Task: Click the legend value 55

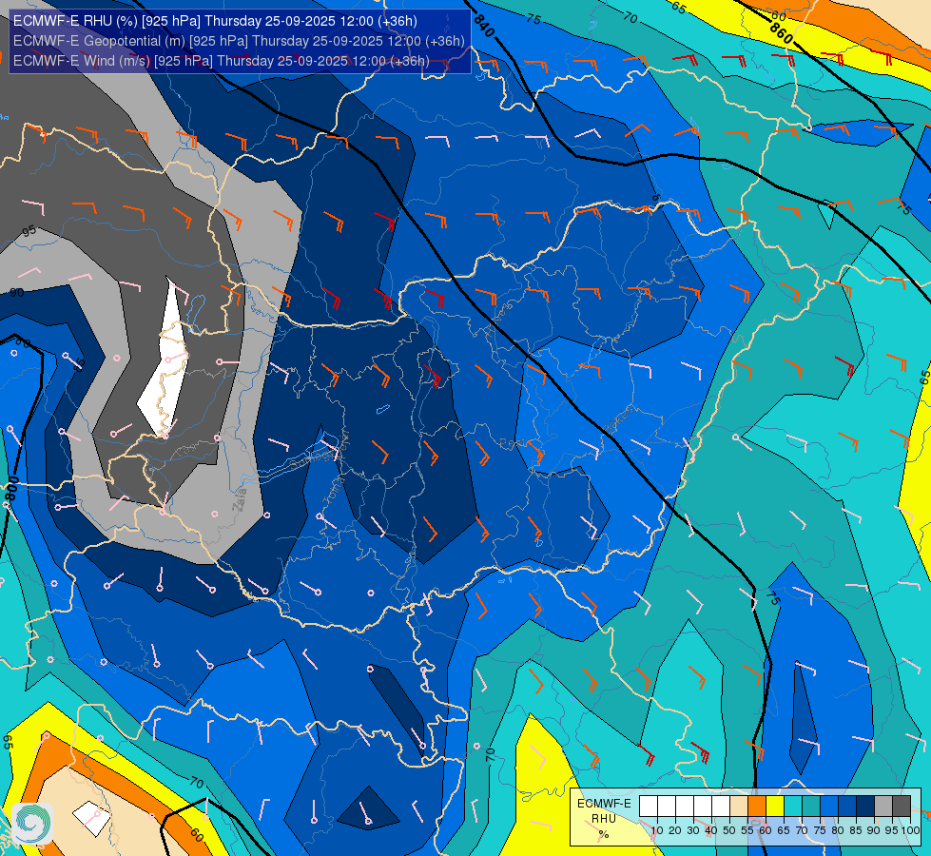Action: click(747, 830)
